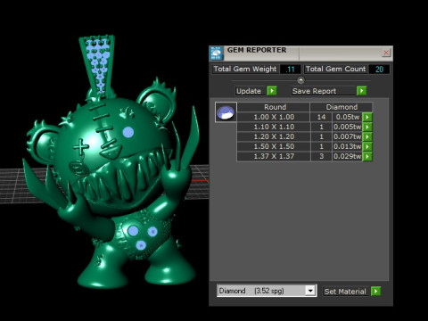Click green arrow on the 1.10 X 1.10 row

[x=367, y=127]
